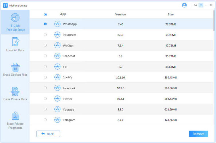Click the App column header

63,14
